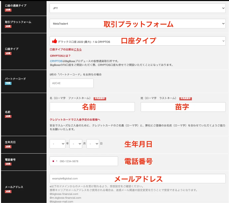229x203 pixels.
Task: Click the 半角英数字 badge beside first name label
Action: pyautogui.click(x=99, y=99)
